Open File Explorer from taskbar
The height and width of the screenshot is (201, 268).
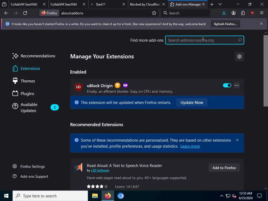(x=95, y=196)
